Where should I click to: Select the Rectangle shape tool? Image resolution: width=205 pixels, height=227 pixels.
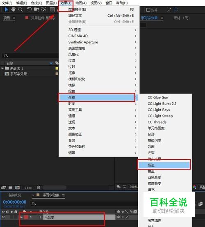point(52,9)
